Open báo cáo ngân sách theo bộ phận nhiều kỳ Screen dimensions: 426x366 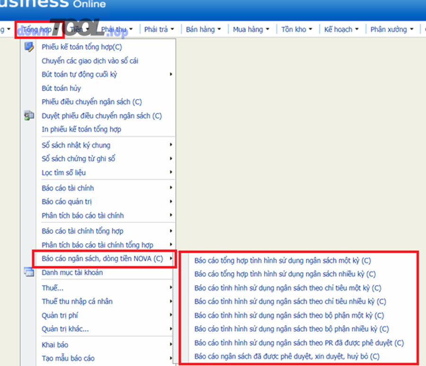point(292,329)
